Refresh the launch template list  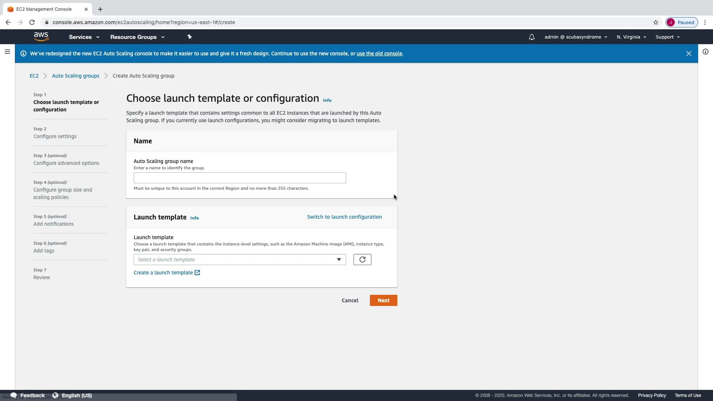pyautogui.click(x=362, y=260)
